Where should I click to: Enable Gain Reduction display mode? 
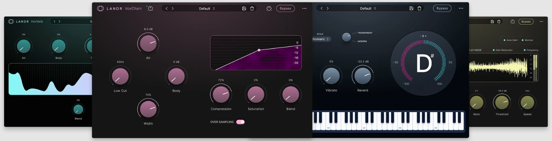pos(503,50)
